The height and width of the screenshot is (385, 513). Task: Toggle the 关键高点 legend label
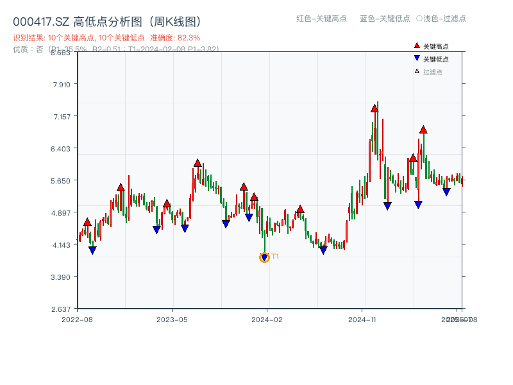click(x=436, y=46)
